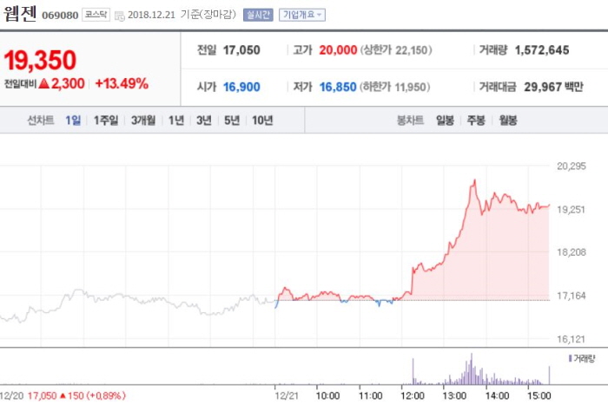
Task: Click the calendar icon beside the date
Action: click(120, 15)
